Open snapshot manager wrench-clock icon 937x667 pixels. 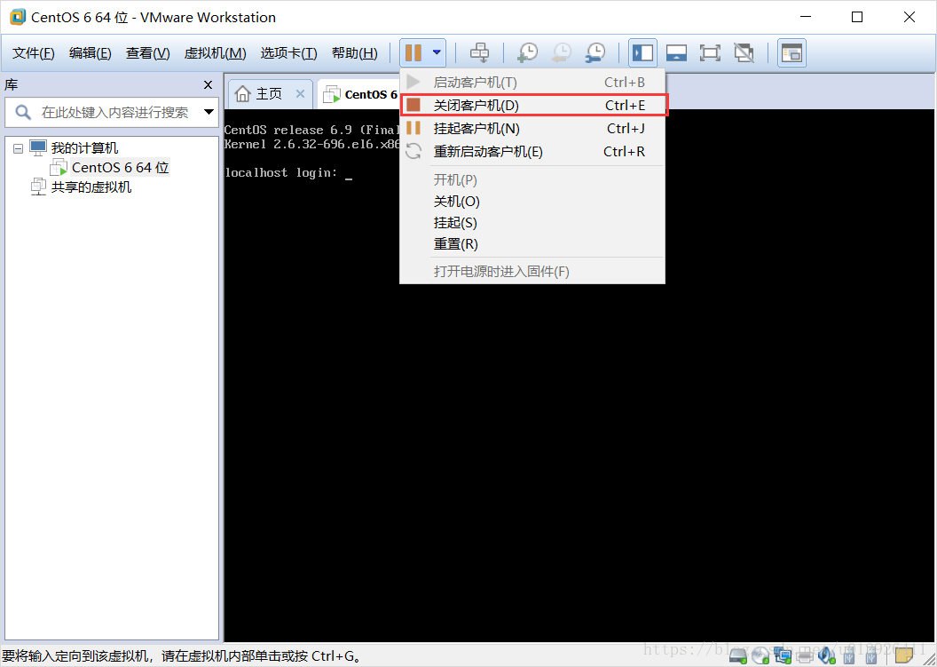point(595,52)
